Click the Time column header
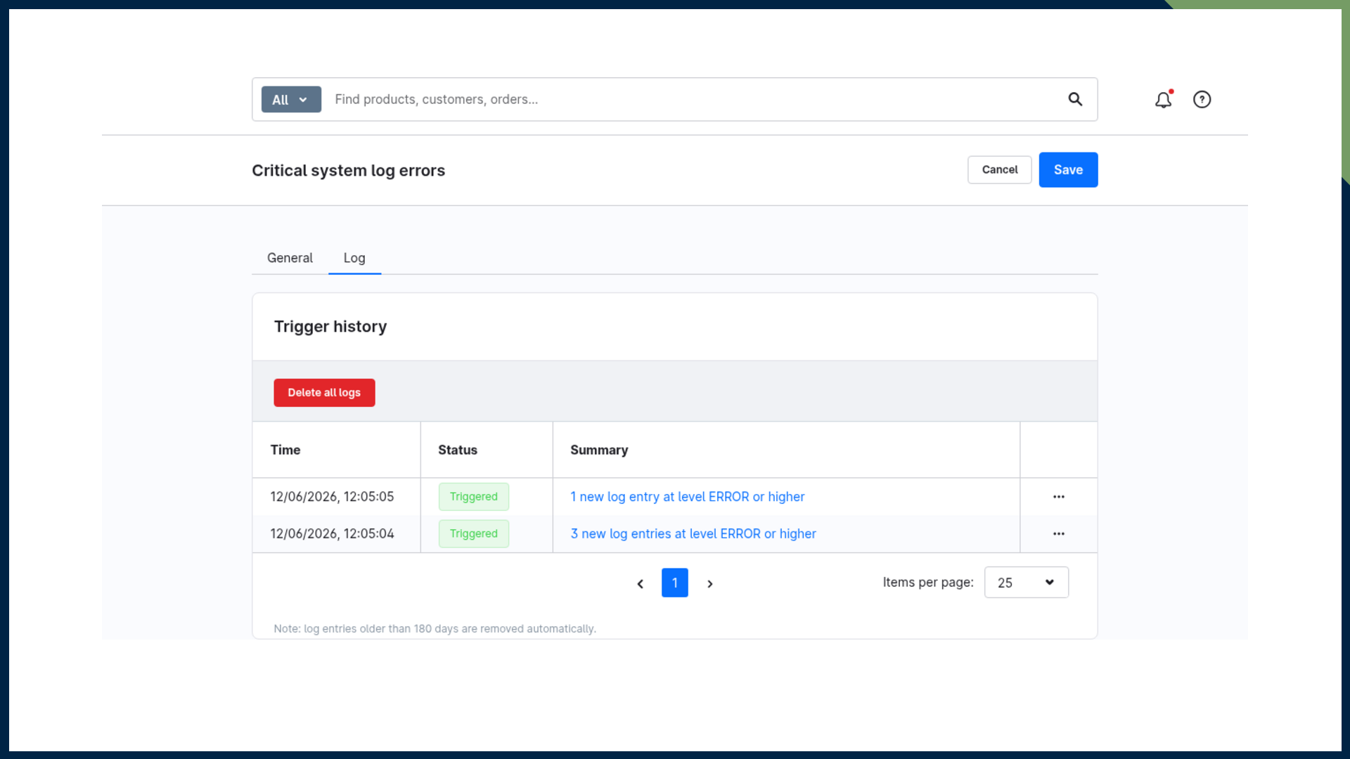Image resolution: width=1350 pixels, height=759 pixels. pyautogui.click(x=336, y=450)
